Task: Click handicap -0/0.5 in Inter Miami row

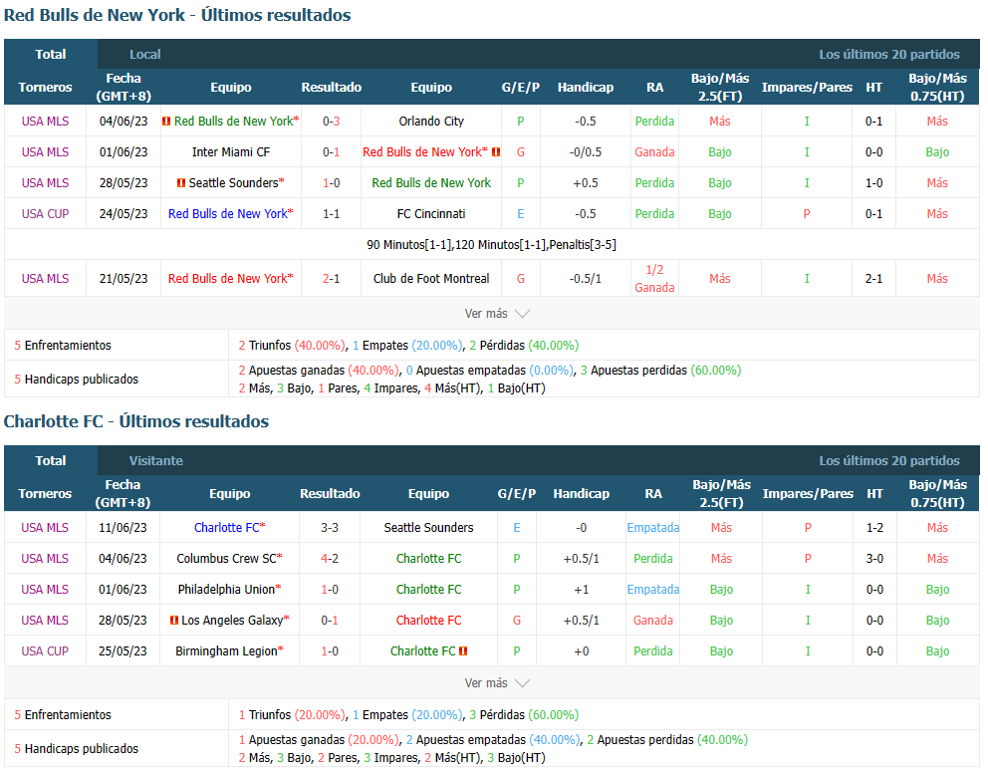Action: [x=586, y=151]
